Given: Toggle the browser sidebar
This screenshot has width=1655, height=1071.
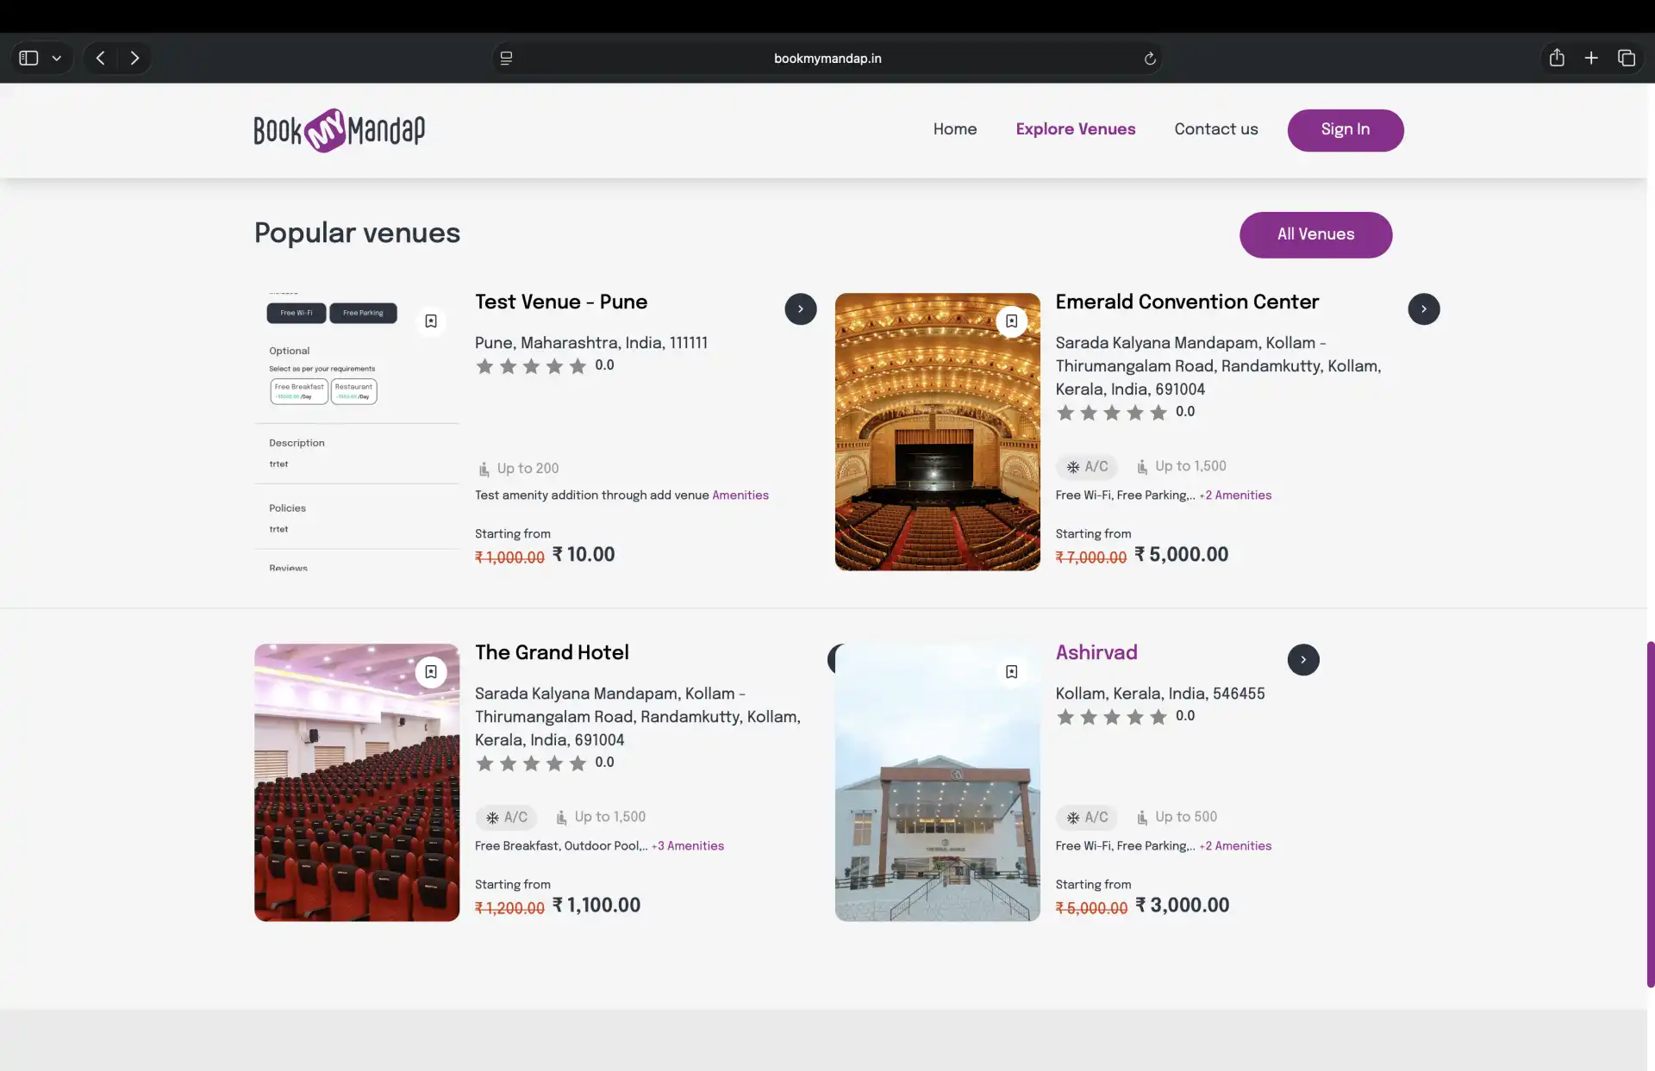Looking at the screenshot, I should 28,58.
